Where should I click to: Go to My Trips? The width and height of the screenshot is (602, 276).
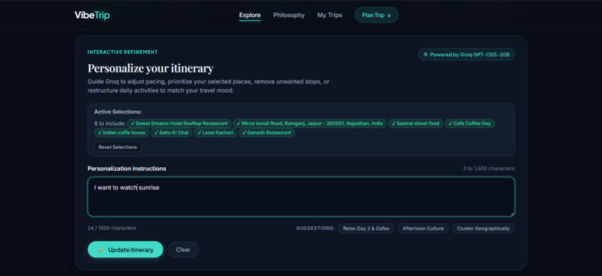[x=329, y=16]
